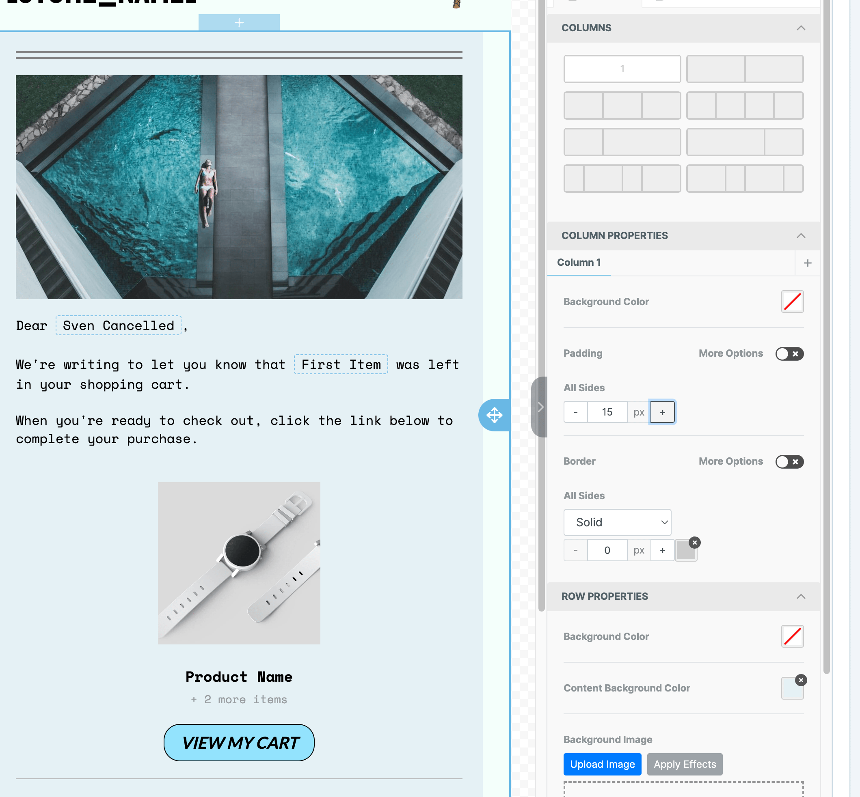Click the Apply Effects button
The height and width of the screenshot is (797, 860).
click(x=684, y=764)
